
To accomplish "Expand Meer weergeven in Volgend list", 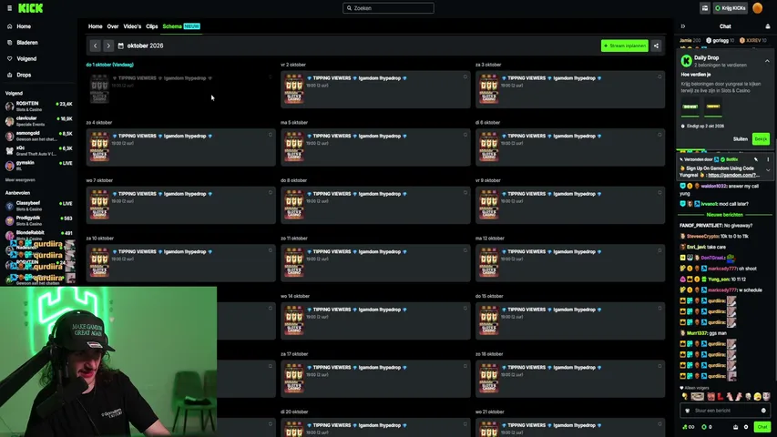I will click(20, 180).
